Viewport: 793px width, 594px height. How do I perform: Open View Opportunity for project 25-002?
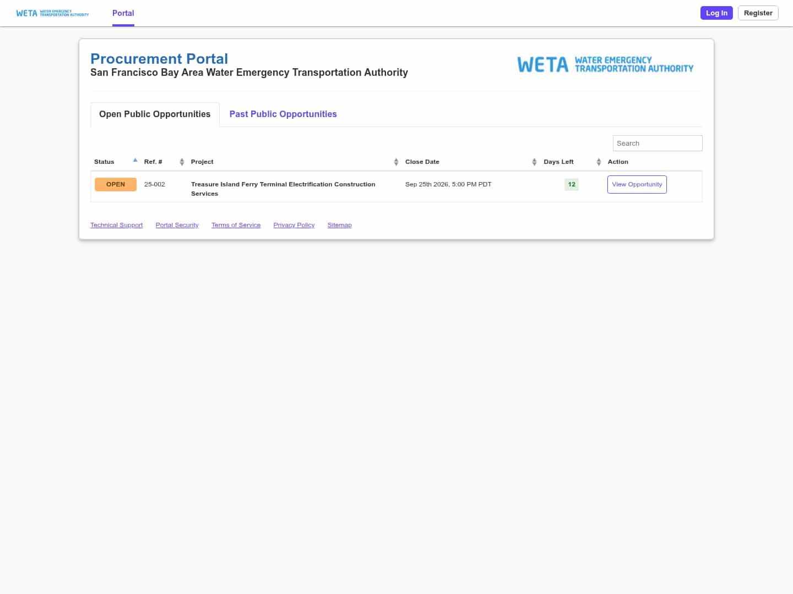[637, 184]
